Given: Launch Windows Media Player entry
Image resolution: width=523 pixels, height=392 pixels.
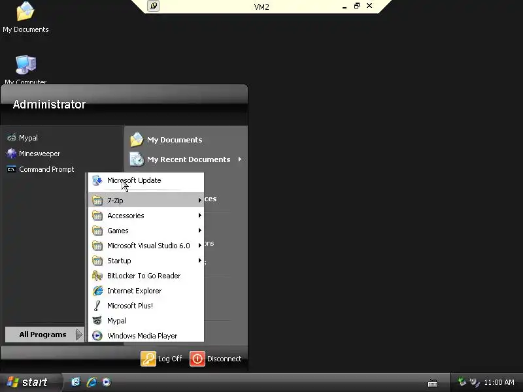Looking at the screenshot, I should (x=146, y=336).
